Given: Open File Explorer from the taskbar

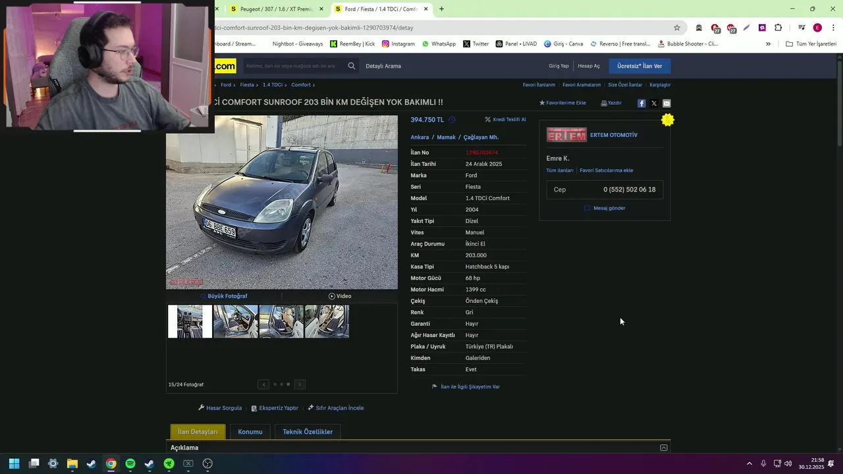Looking at the screenshot, I should (x=72, y=463).
